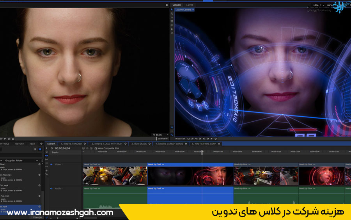Click editor timecode 00:00:06:04
The width and height of the screenshot is (351, 220).
click(x=62, y=148)
